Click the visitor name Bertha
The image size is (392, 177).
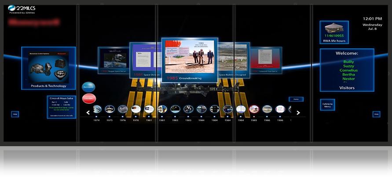click(348, 74)
